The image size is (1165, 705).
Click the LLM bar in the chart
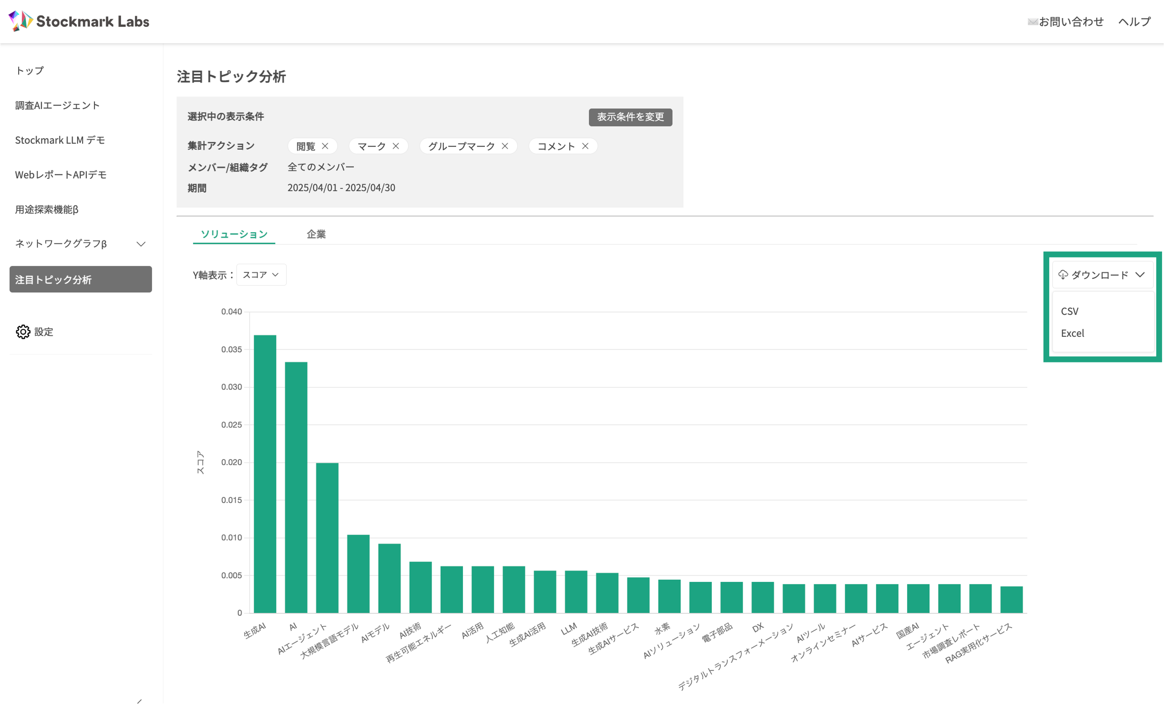pos(577,593)
